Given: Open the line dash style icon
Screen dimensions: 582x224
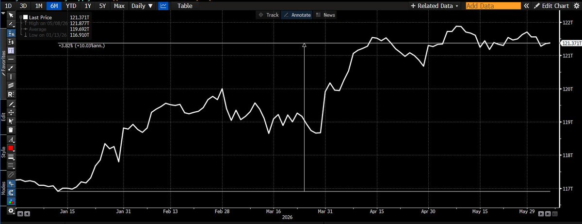Looking at the screenshot, I should [x=12, y=164].
